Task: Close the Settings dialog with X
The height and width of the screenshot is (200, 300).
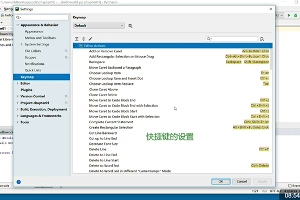Action: [271, 9]
